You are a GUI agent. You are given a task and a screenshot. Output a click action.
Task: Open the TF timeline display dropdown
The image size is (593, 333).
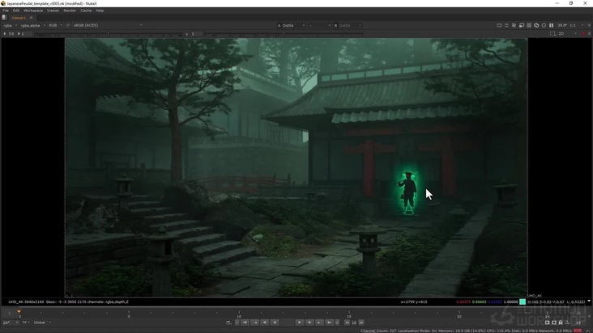click(x=26, y=322)
